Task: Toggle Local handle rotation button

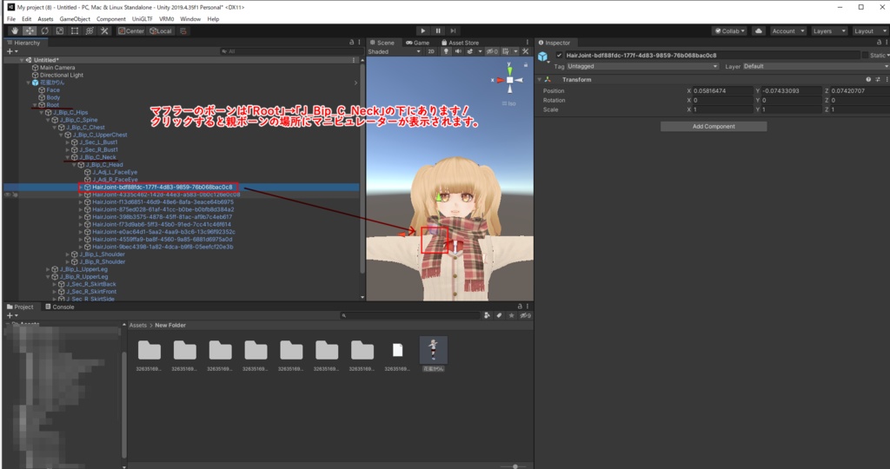Action: pos(161,30)
